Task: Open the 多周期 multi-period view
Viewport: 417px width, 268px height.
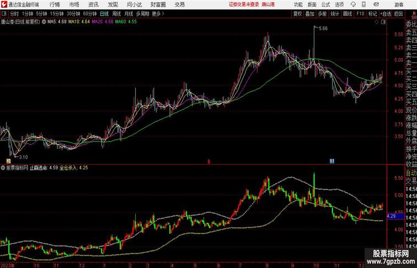Action: click(142, 14)
